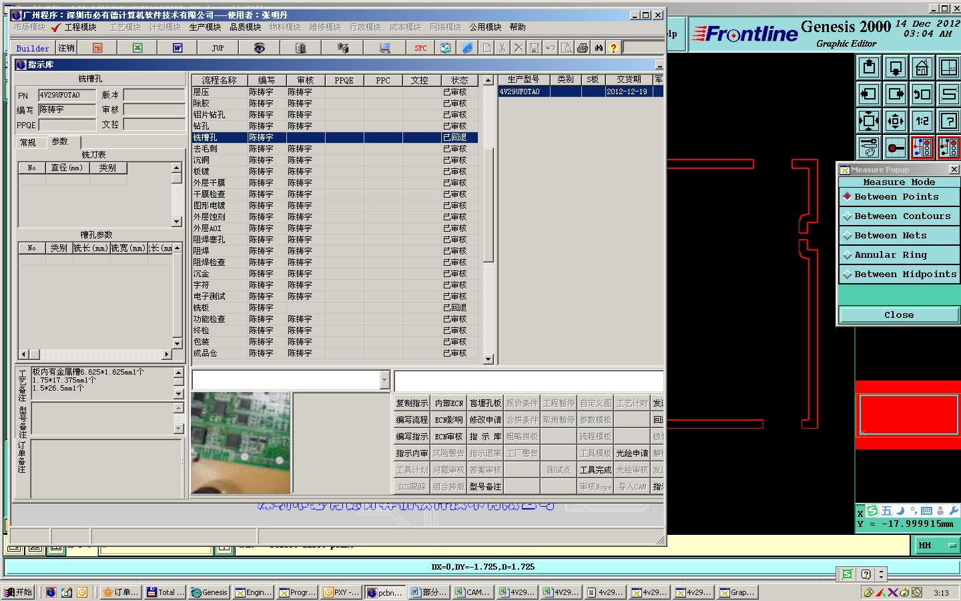This screenshot has width=961, height=601.
Task: Click the 光绘申请 button
Action: [632, 453]
